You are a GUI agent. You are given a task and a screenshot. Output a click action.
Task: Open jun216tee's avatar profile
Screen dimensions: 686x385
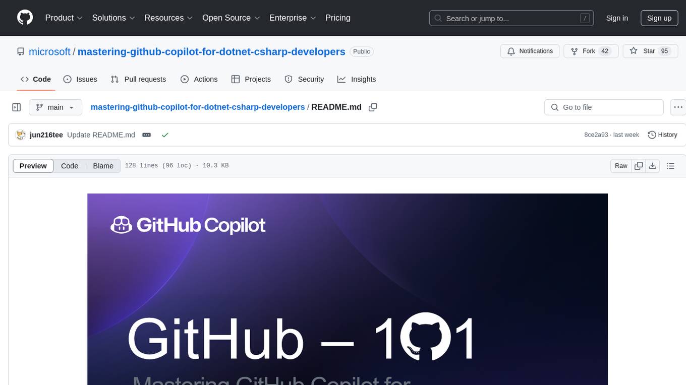click(21, 135)
